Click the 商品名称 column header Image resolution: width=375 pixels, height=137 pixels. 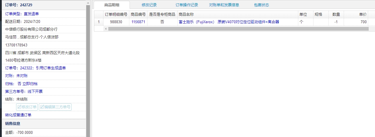tap(237, 14)
